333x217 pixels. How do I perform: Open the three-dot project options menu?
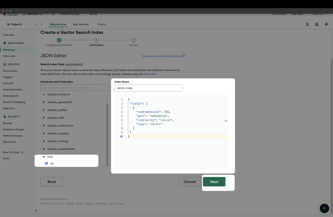coord(41,24)
